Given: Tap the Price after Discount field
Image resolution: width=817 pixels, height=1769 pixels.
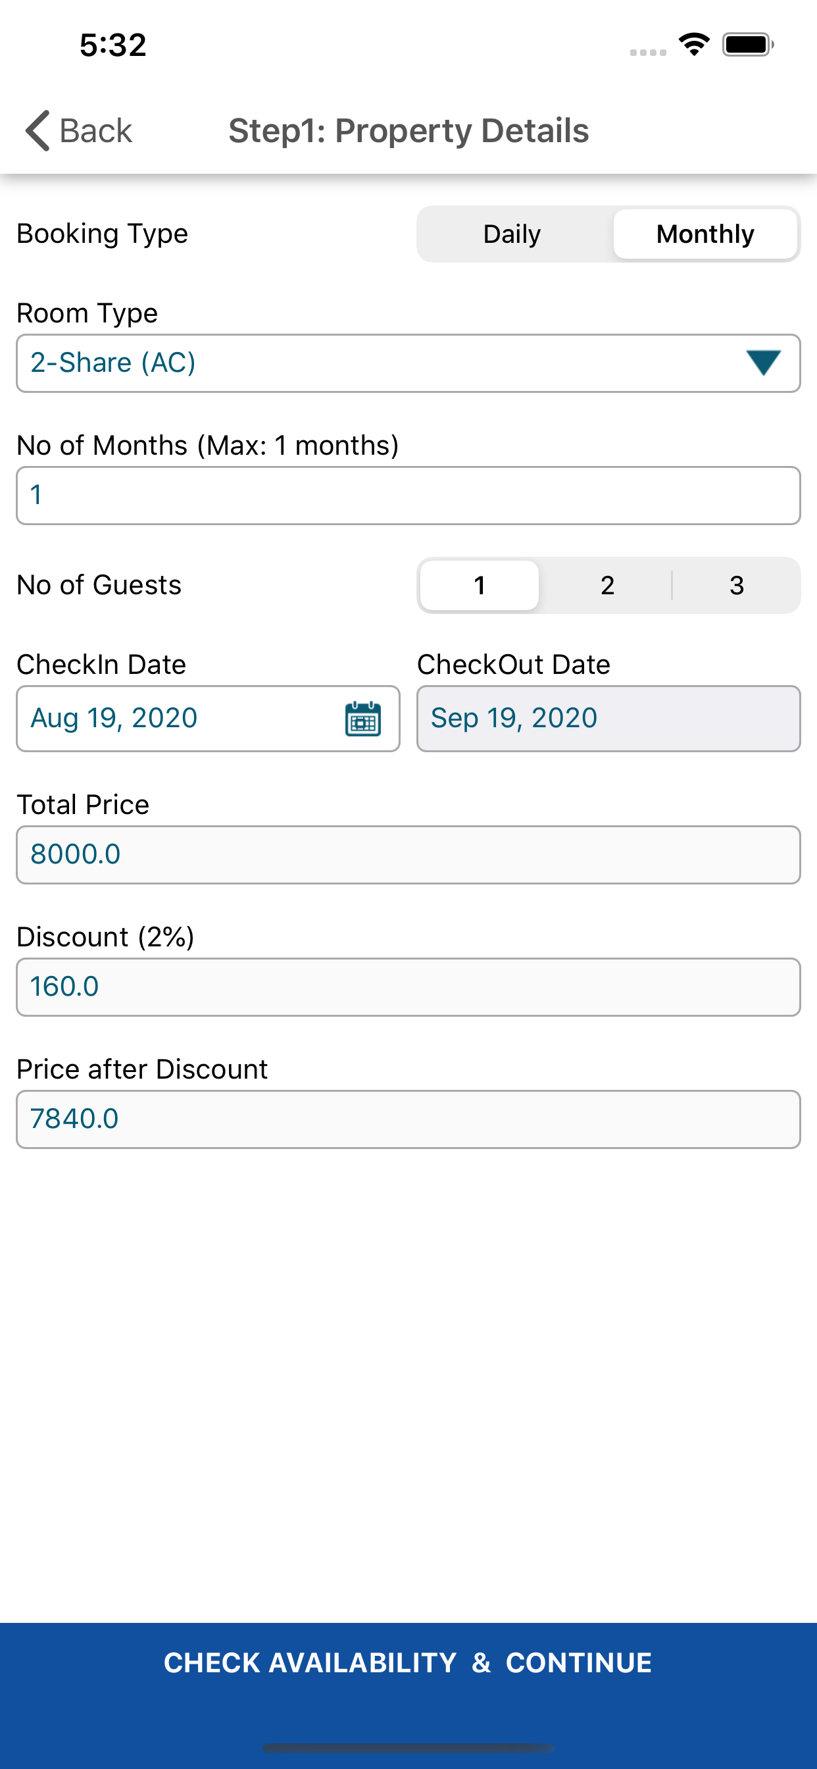Looking at the screenshot, I should (408, 1119).
